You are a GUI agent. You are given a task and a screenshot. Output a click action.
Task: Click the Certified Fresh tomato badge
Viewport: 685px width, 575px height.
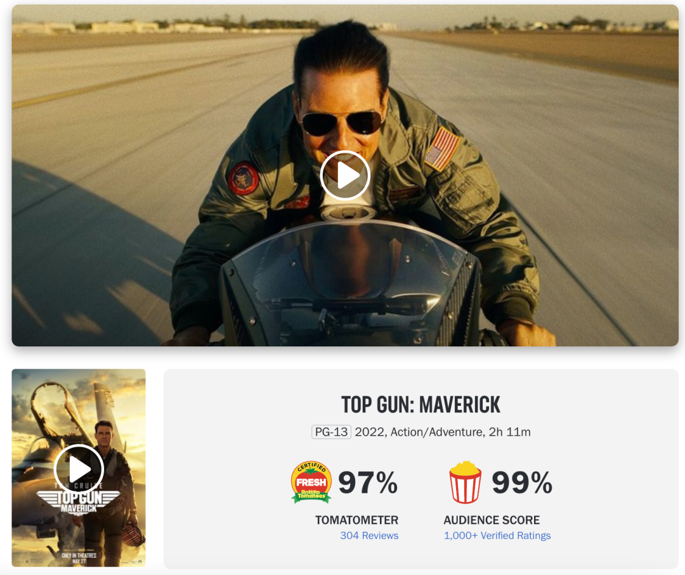pyautogui.click(x=311, y=482)
